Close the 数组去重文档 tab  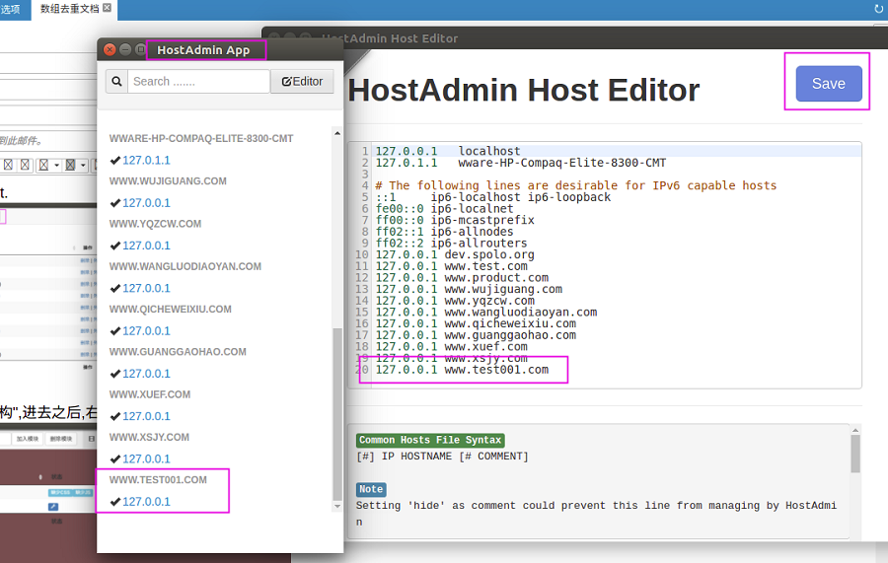pyautogui.click(x=107, y=8)
